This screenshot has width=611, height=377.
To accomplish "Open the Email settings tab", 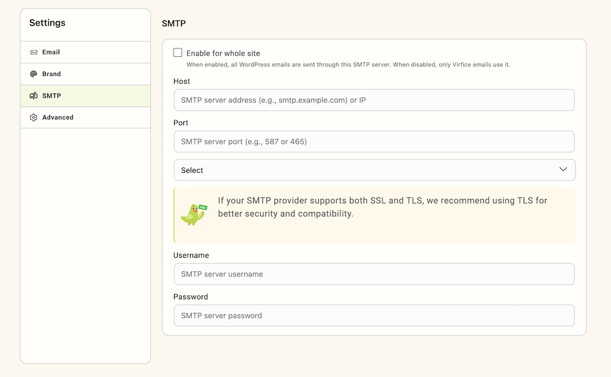I will (86, 52).
